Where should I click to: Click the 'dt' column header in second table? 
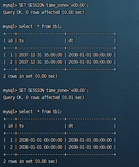pos(71,126)
